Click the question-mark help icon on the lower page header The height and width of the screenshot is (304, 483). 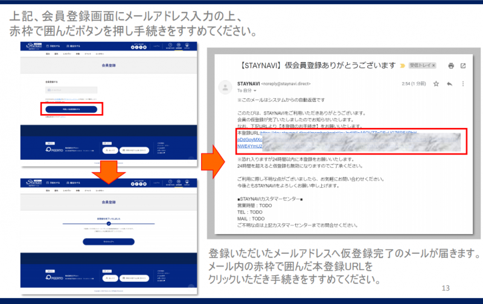tap(170, 183)
